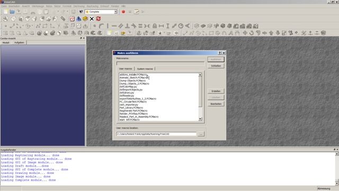Select the Draft upgrade up-arrow tool

(271, 33)
